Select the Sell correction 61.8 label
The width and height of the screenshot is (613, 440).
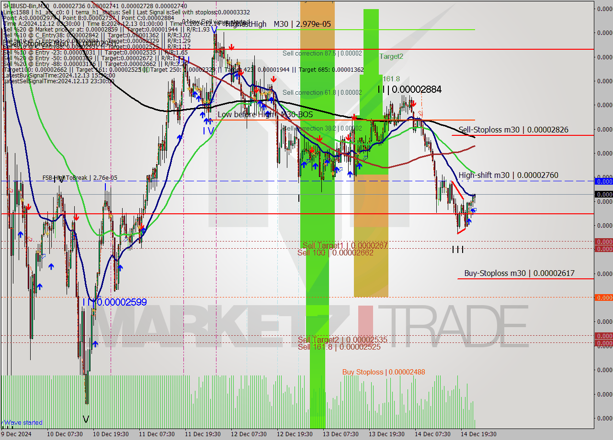[322, 92]
